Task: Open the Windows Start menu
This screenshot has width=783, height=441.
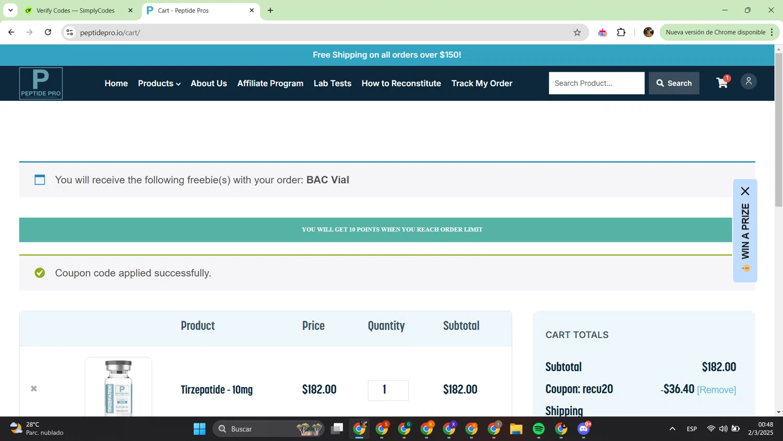Action: (x=199, y=429)
